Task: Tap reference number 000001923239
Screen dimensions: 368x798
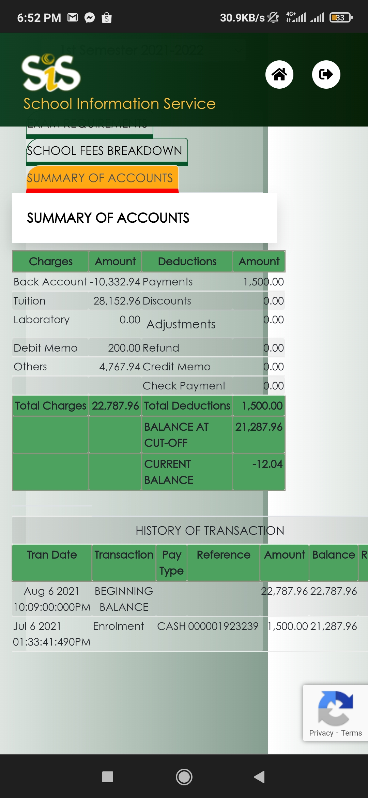Action: pos(223,626)
